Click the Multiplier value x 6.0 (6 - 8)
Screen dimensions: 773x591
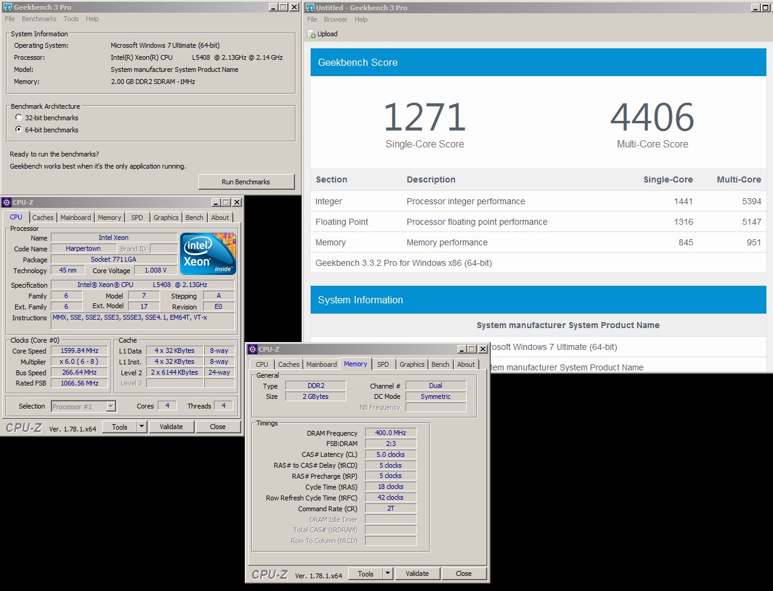80,361
